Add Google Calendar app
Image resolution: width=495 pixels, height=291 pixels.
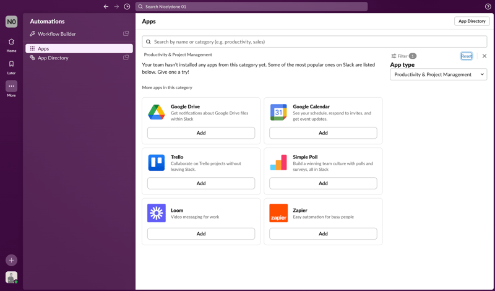point(323,133)
